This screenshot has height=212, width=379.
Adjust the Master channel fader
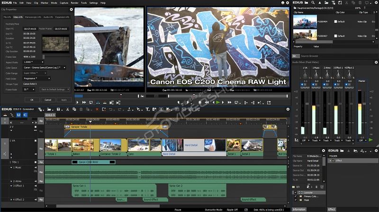364,104
